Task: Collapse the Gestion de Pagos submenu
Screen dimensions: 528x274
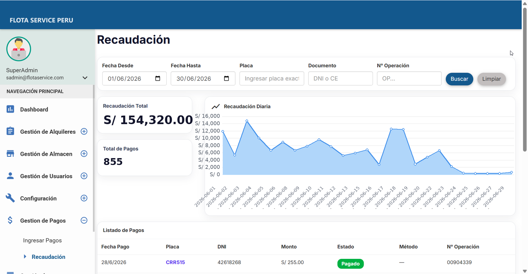Action: pyautogui.click(x=84, y=220)
